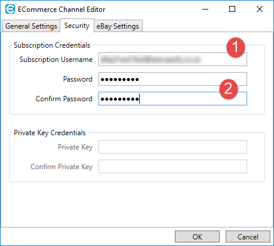
Task: Click the ECommerce Channel Editor app icon
Action: (x=10, y=10)
